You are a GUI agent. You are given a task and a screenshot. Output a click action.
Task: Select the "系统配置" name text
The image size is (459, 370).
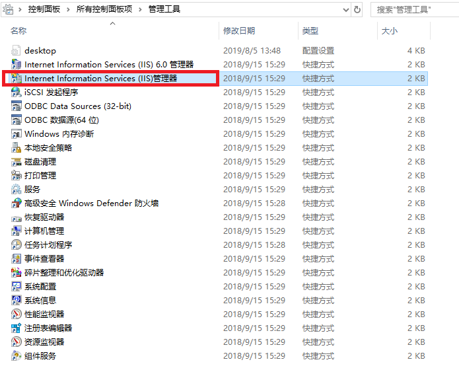40,287
